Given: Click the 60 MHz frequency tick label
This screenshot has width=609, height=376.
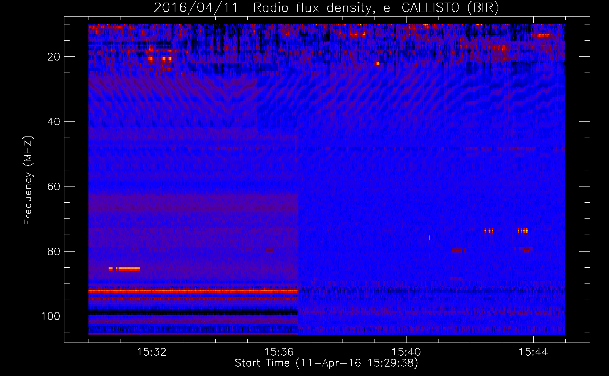Looking at the screenshot, I should point(54,186).
